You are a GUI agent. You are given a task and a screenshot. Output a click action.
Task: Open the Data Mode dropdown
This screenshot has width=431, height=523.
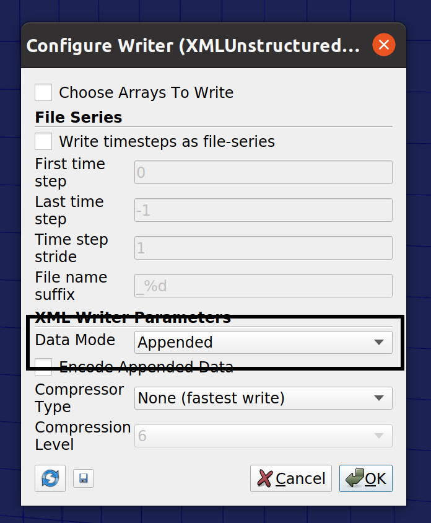point(263,342)
